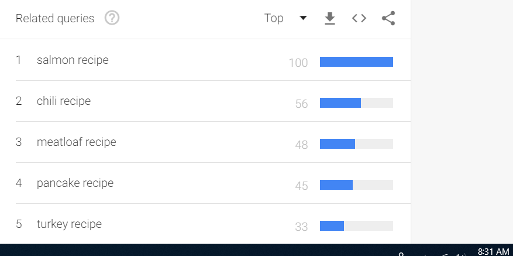The width and height of the screenshot is (513, 256).
Task: Open the chili recipe query
Action: click(64, 101)
